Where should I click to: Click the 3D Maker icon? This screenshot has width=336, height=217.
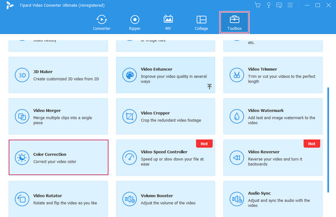click(x=22, y=75)
